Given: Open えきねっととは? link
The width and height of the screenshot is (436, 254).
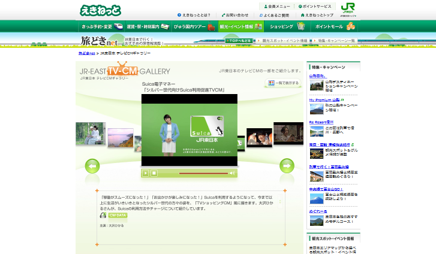Looking at the screenshot, I should click(194, 15).
